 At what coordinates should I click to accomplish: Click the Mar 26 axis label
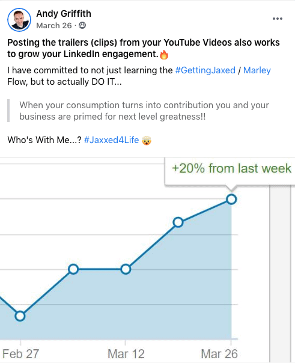pyautogui.click(x=219, y=354)
